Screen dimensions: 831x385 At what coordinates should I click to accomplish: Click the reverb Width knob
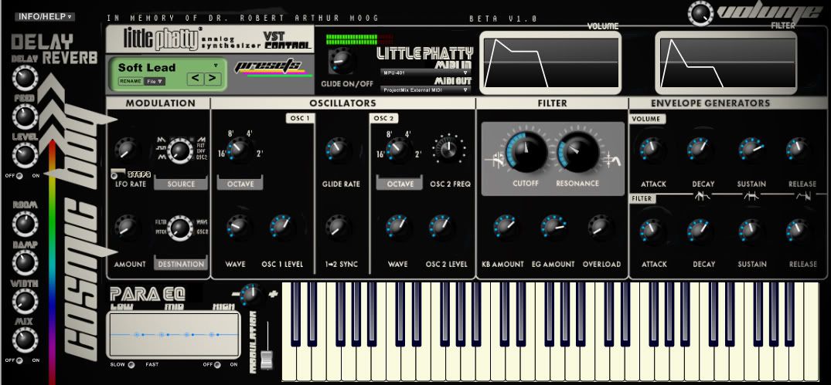click(x=25, y=301)
